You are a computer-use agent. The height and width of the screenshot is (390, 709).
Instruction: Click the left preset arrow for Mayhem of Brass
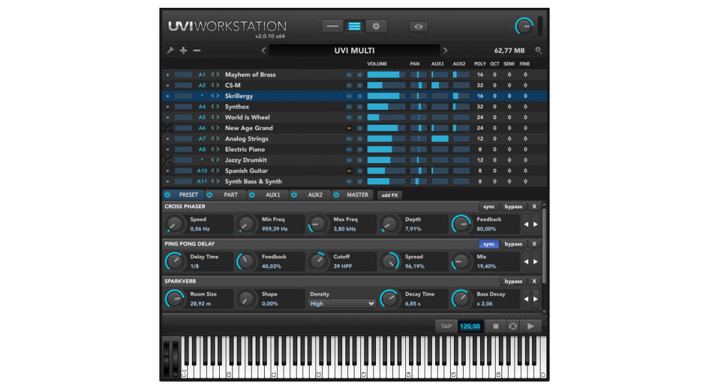[213, 75]
